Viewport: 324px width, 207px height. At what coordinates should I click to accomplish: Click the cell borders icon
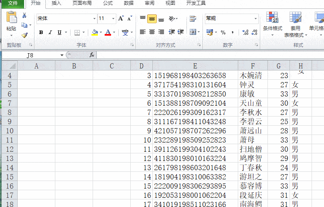77,32
